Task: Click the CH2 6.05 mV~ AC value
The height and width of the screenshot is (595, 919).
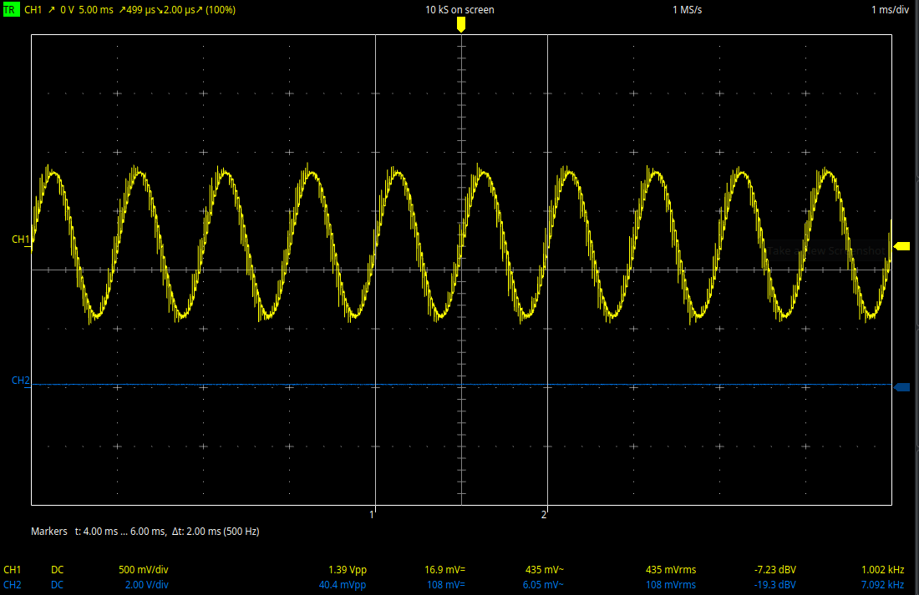Action: point(543,585)
